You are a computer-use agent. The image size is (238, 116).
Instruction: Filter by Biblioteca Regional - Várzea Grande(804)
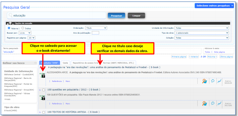pos(17,95)
